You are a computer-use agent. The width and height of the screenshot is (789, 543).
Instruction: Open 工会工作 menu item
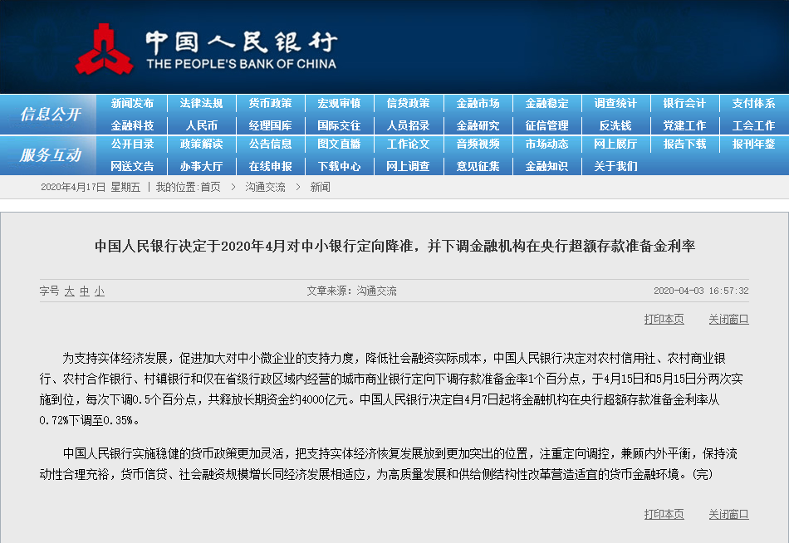click(x=753, y=125)
